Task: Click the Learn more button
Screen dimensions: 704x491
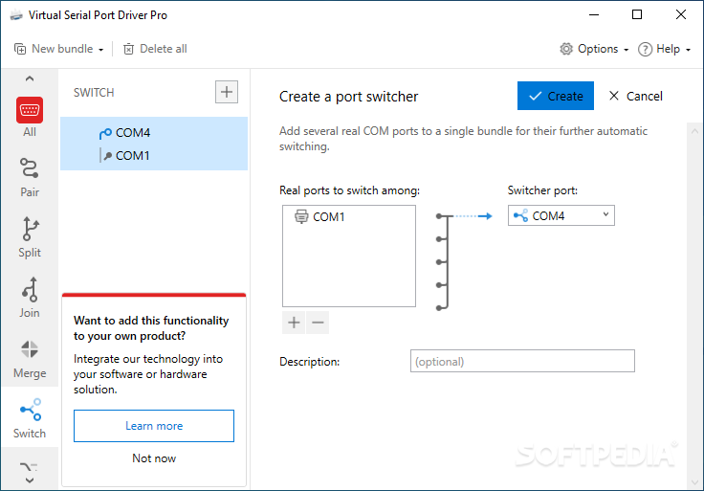Action: (154, 425)
